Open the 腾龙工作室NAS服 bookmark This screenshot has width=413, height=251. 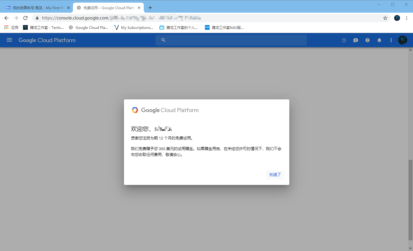(224, 27)
